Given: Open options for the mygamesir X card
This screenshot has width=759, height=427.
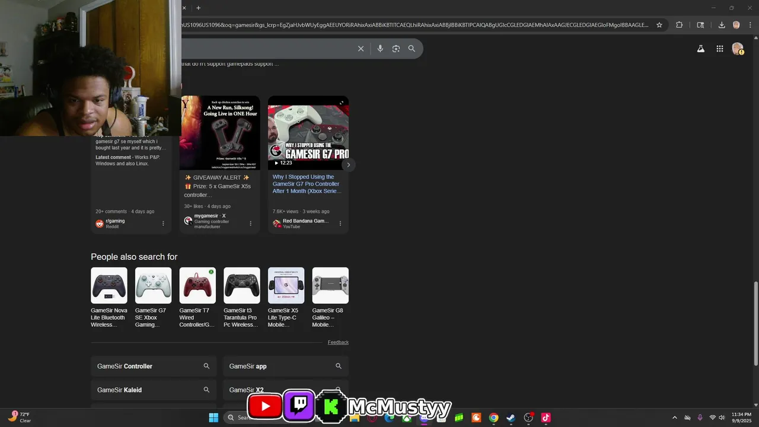Looking at the screenshot, I should coord(250,224).
